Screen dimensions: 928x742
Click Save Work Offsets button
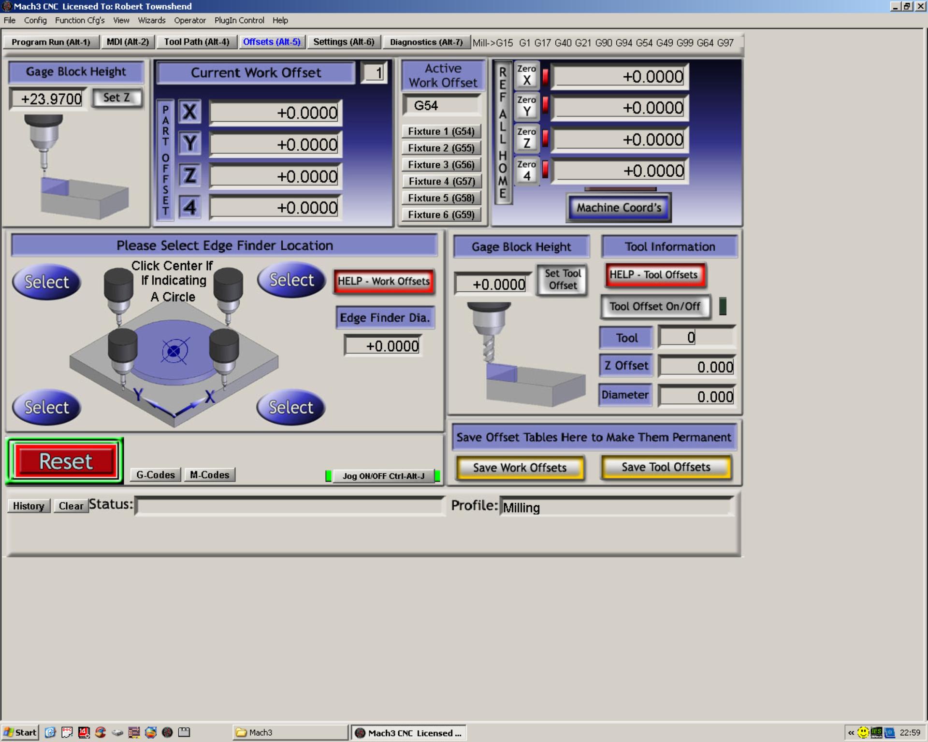coord(520,468)
